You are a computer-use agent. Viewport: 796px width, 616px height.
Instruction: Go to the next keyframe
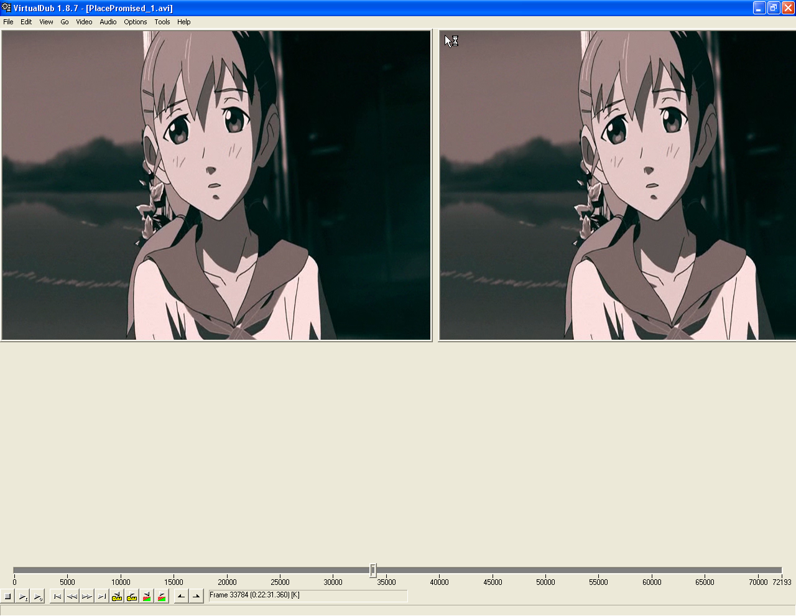[x=132, y=596]
